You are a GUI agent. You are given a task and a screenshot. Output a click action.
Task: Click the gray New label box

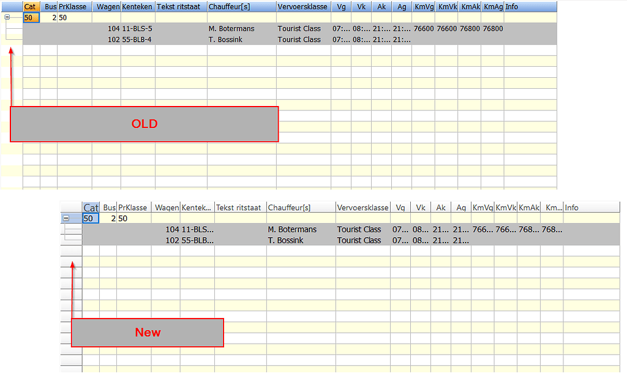[x=148, y=333]
